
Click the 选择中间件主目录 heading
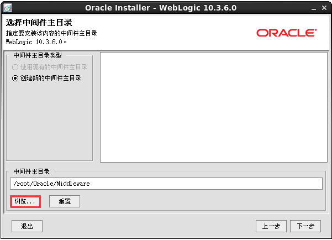[x=39, y=23]
